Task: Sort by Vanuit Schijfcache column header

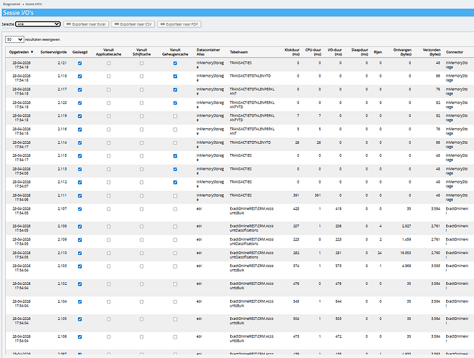Action: (x=141, y=52)
